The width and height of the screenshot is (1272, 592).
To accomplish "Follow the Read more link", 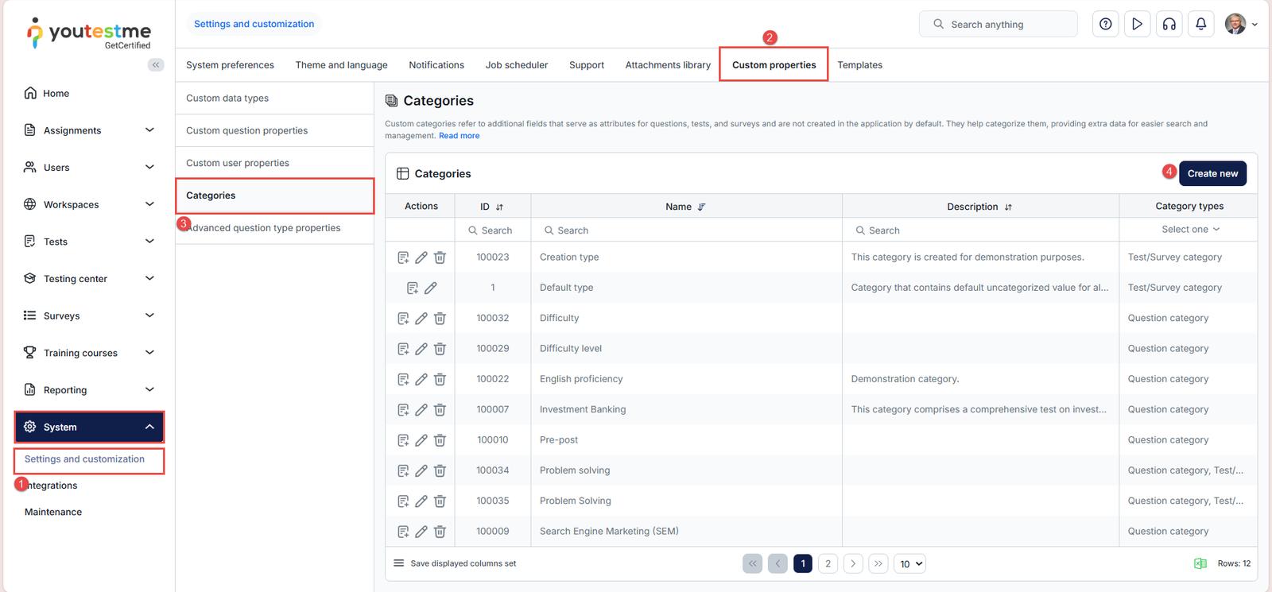I will point(459,136).
